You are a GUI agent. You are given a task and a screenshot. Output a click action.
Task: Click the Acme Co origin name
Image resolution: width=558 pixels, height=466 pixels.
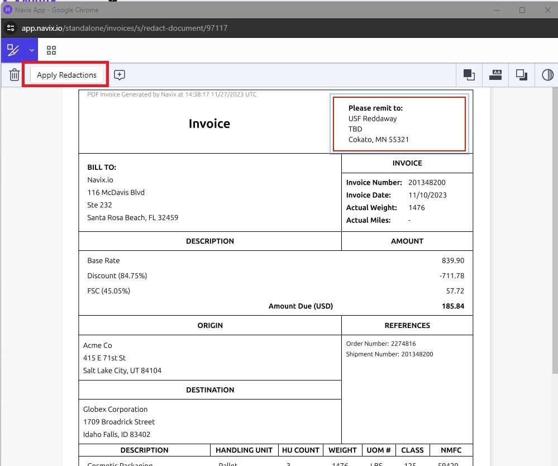tap(98, 345)
